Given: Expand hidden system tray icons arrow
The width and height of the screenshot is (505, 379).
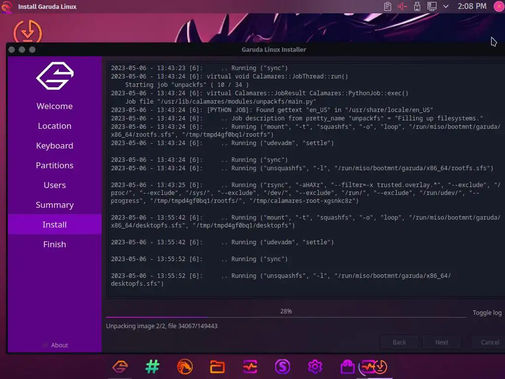Looking at the screenshot, I should pos(446,6).
